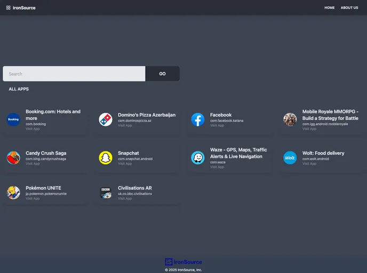Open the Candy Crush Saga app icon
Image resolution: width=367 pixels, height=273 pixels.
[13, 158]
